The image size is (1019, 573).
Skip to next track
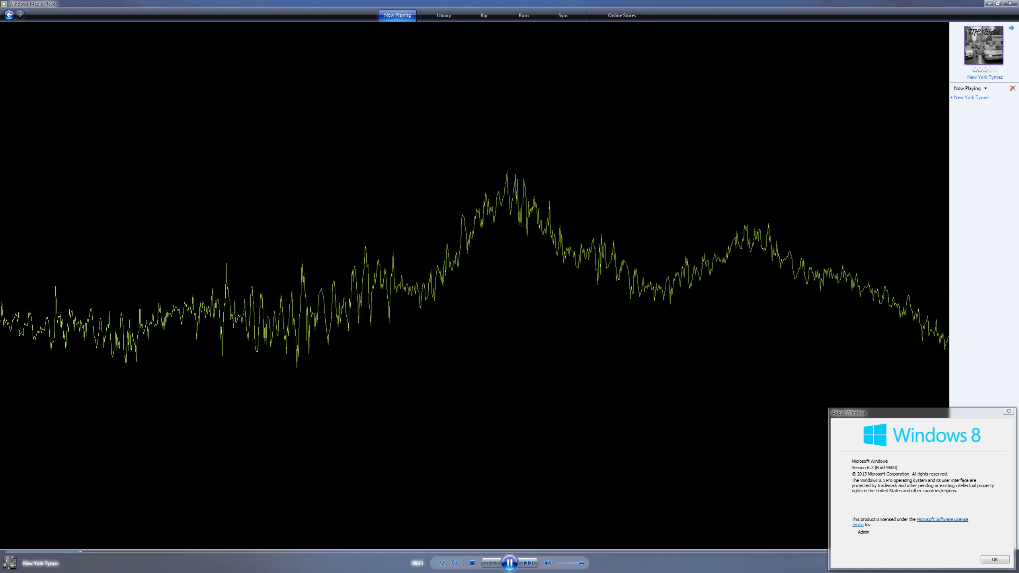(x=529, y=563)
